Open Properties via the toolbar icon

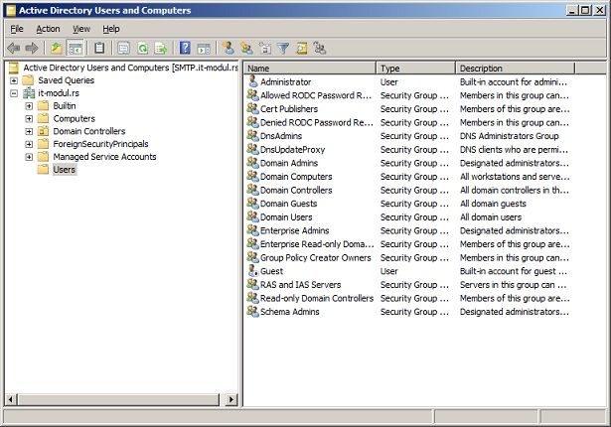[x=123, y=49]
